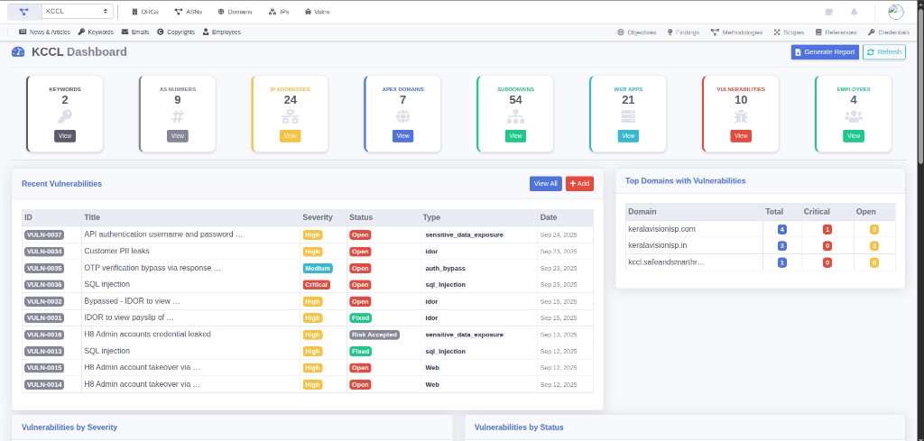Viewport: 924px width, 441px height.
Task: Open Credentials
Action: (x=888, y=33)
